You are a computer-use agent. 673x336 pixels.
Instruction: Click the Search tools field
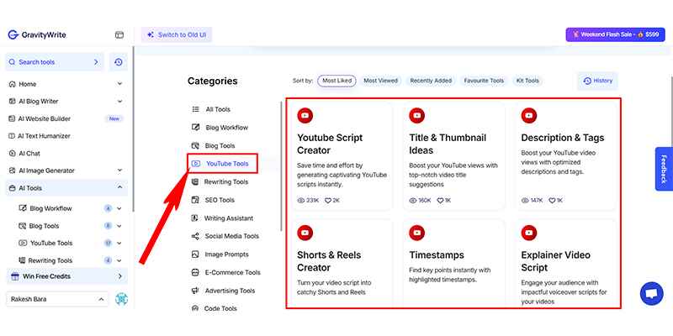click(54, 62)
